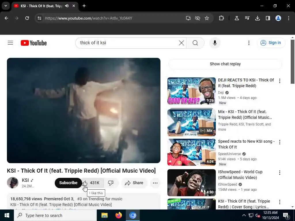Open KSI channel avatar

tap(13, 183)
